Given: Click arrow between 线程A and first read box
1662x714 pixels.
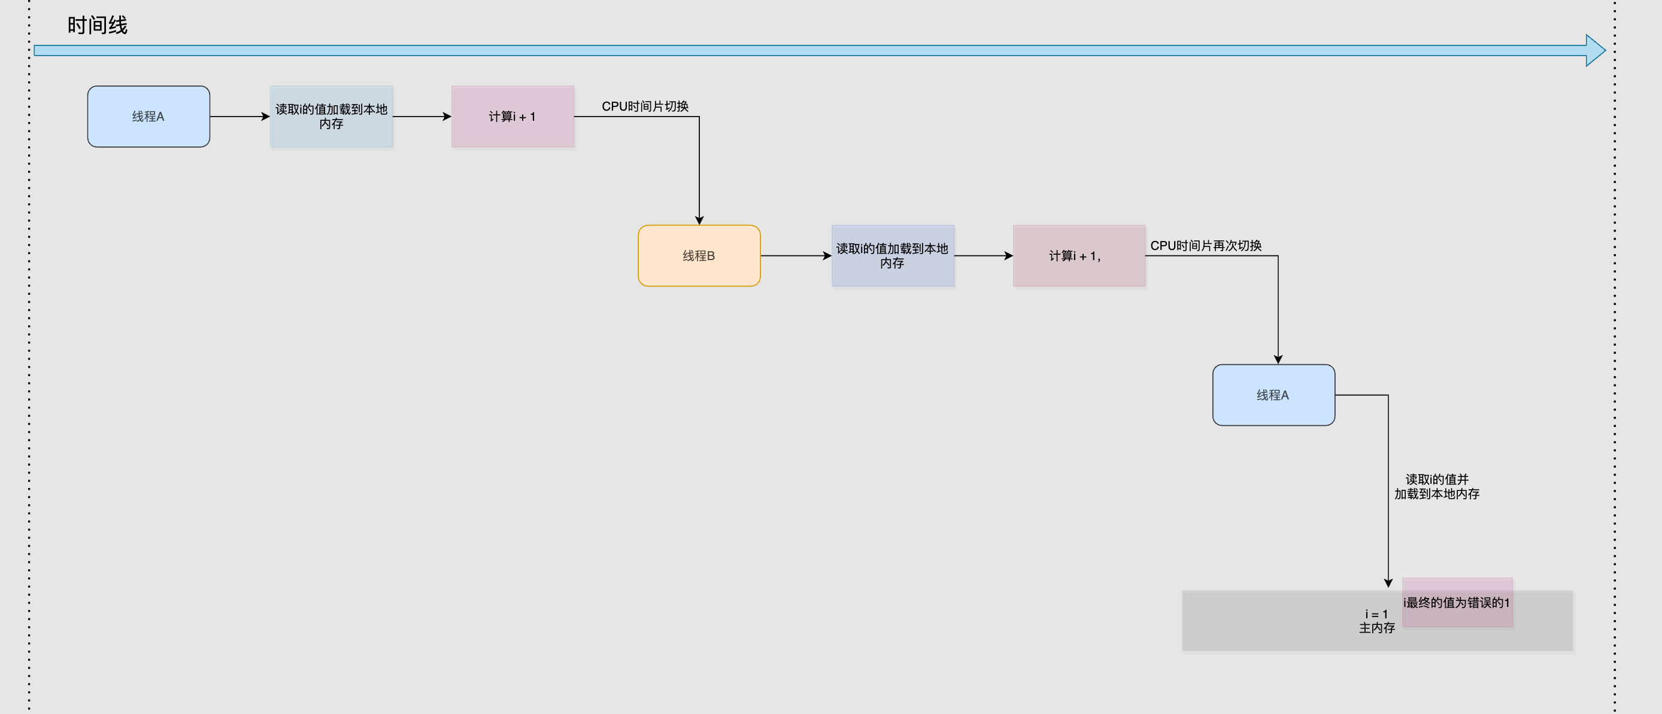Looking at the screenshot, I should coord(239,117).
